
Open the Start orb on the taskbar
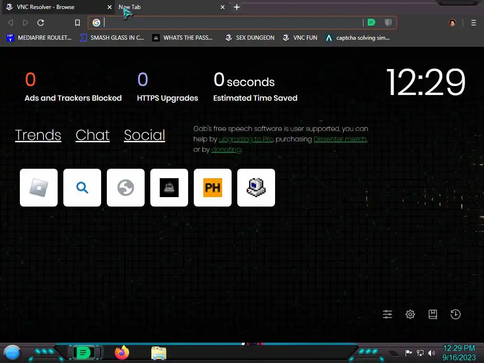pyautogui.click(x=12, y=353)
